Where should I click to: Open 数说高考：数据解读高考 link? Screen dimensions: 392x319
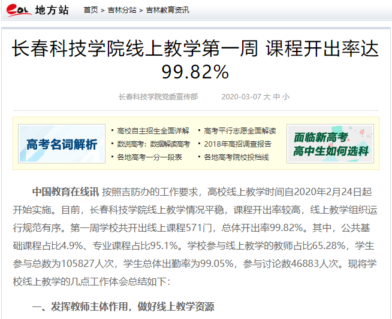(153, 144)
